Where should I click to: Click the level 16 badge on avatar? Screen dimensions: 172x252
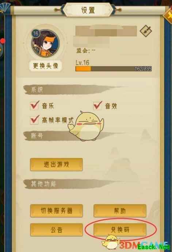pos(35,33)
